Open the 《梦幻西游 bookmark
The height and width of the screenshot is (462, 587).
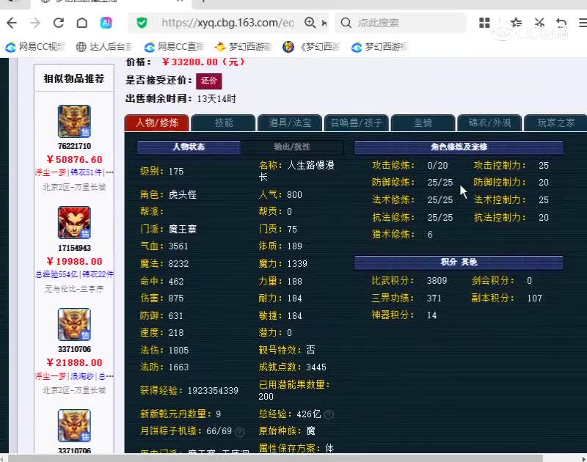[x=311, y=47]
